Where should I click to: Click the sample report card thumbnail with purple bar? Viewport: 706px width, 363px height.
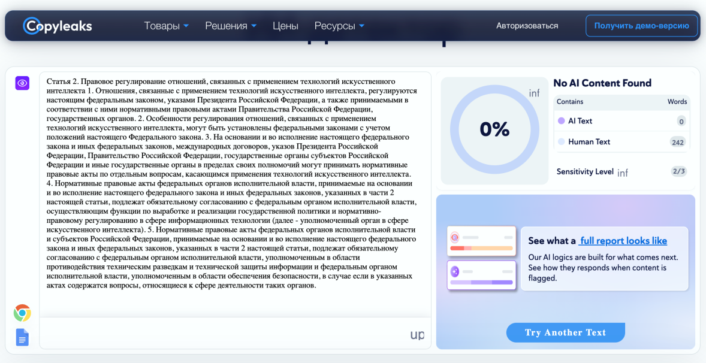click(x=481, y=276)
